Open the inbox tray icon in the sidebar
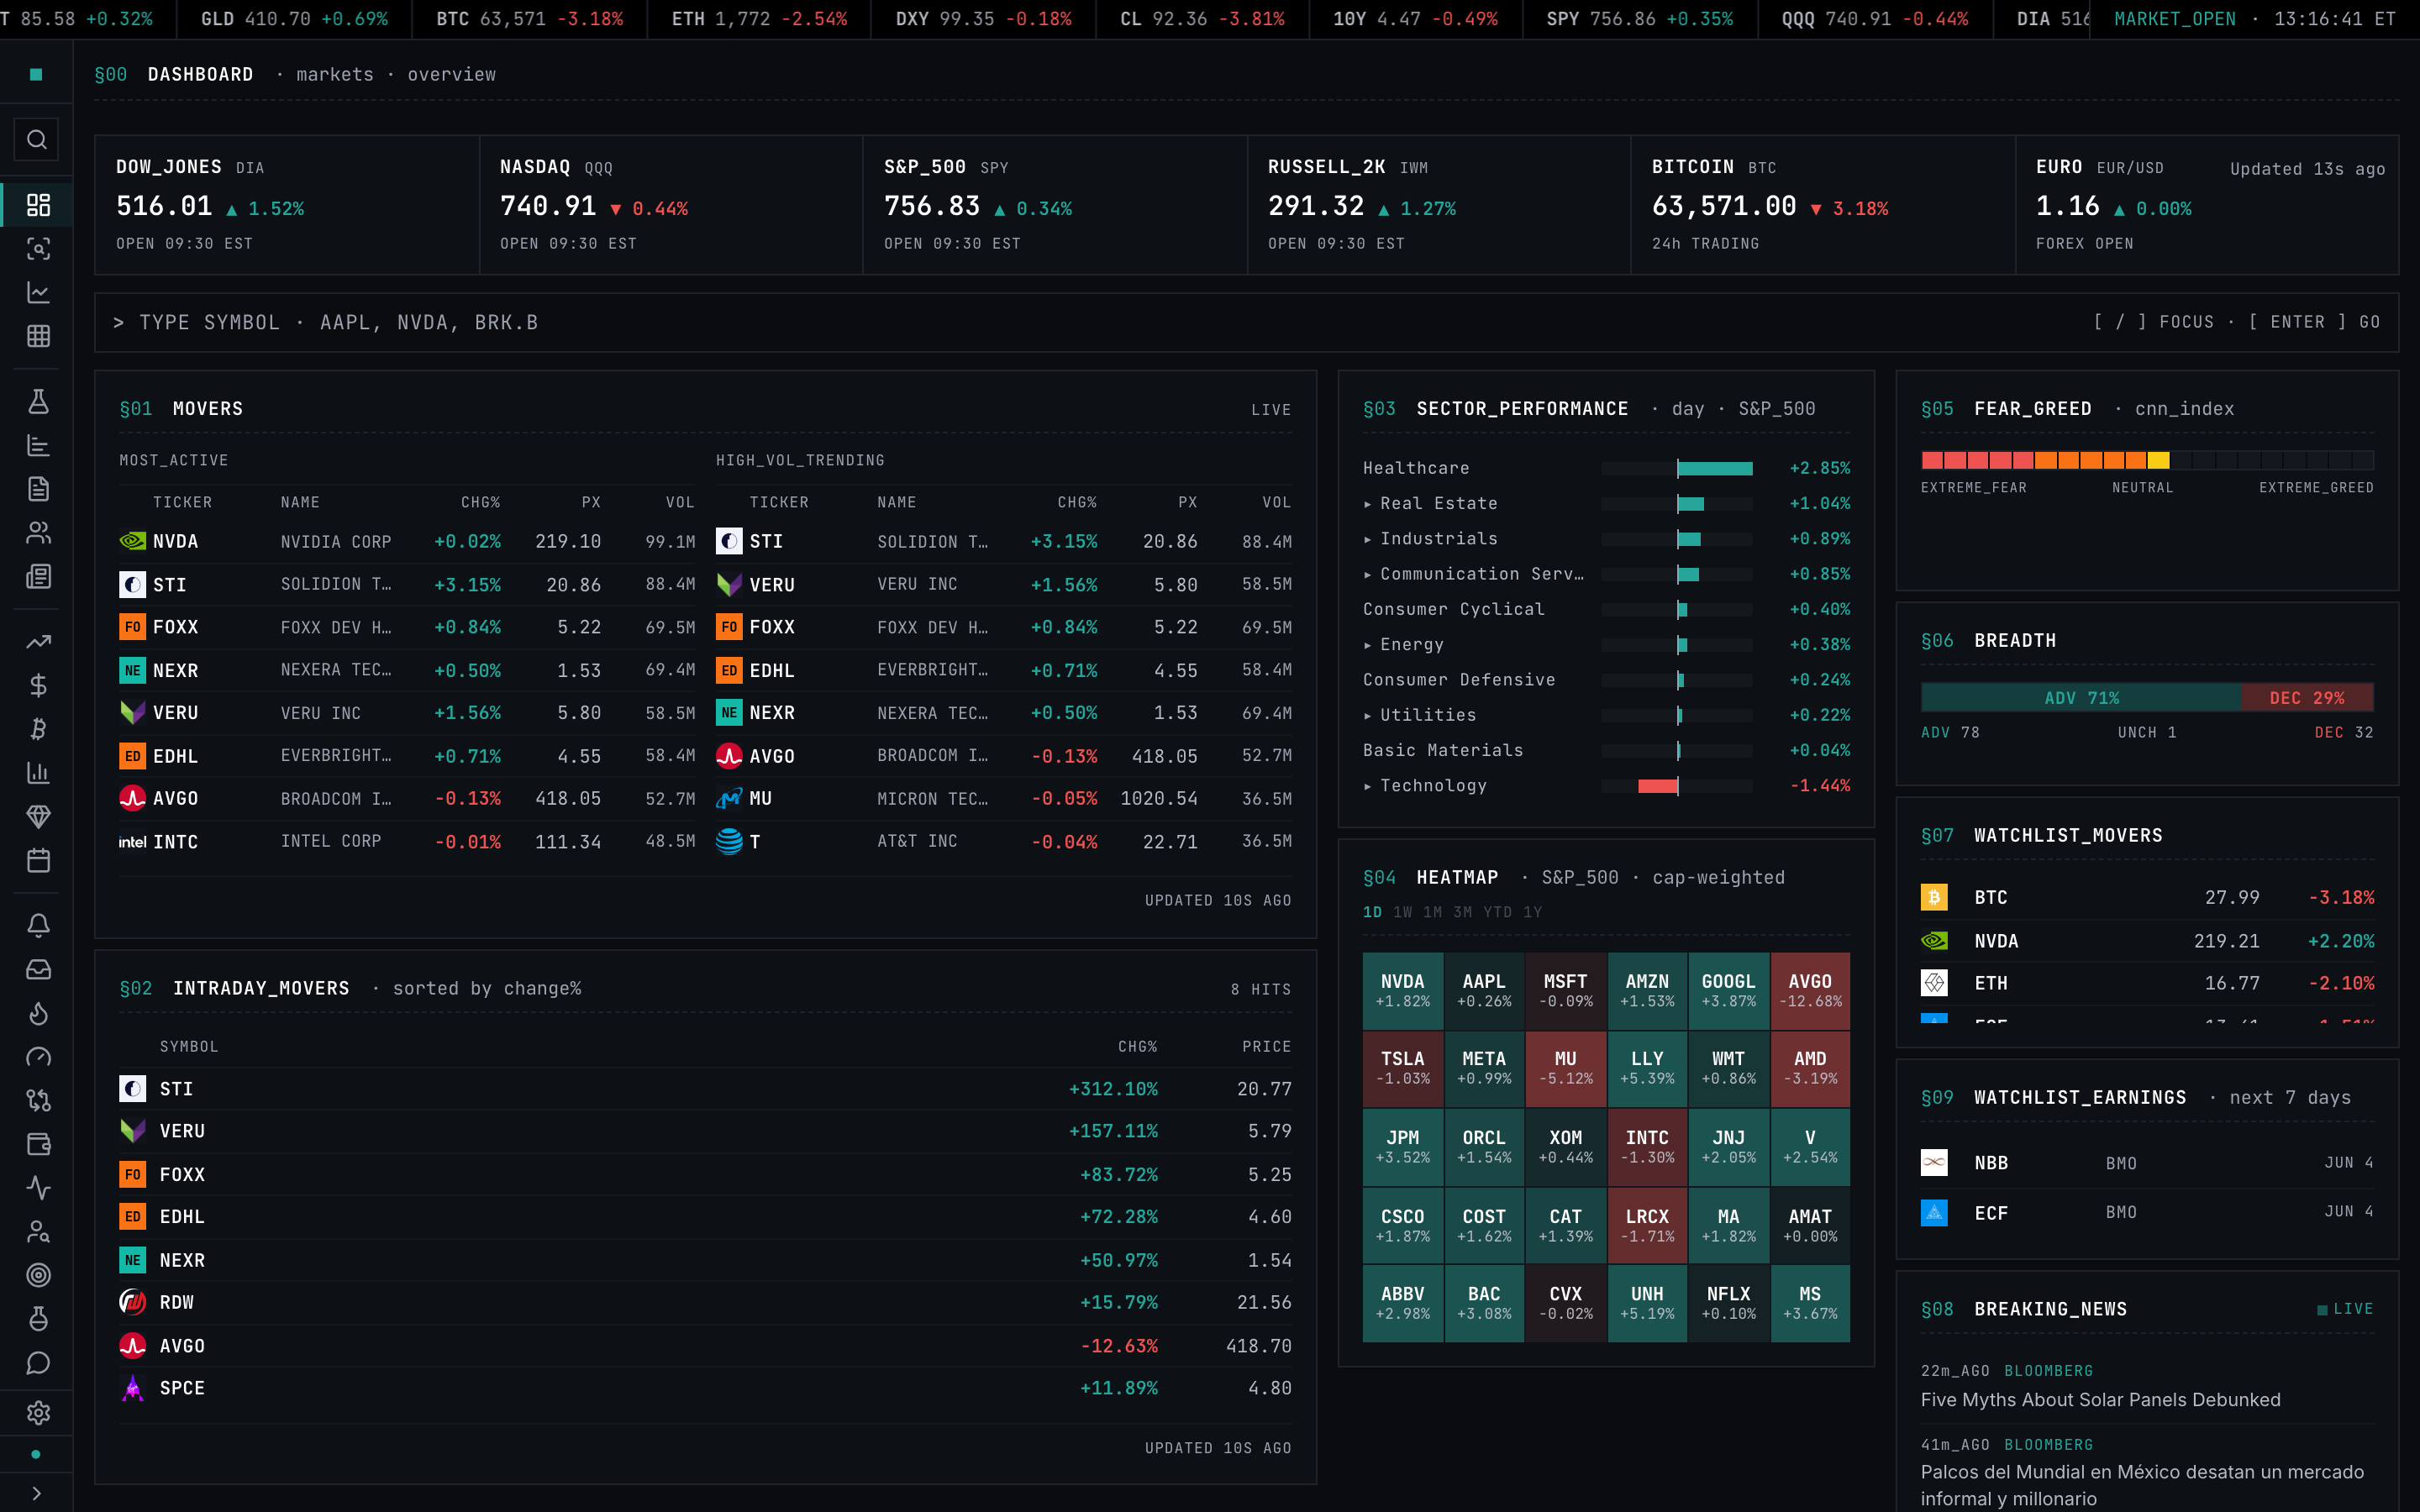Viewport: 2420px width, 1512px height. (x=38, y=970)
